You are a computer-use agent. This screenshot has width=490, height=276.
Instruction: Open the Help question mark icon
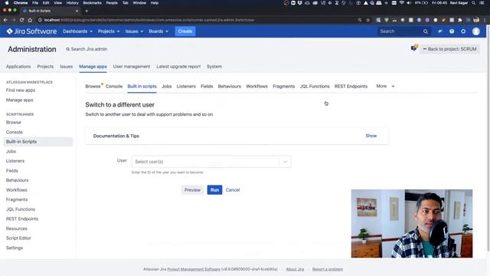coord(452,31)
